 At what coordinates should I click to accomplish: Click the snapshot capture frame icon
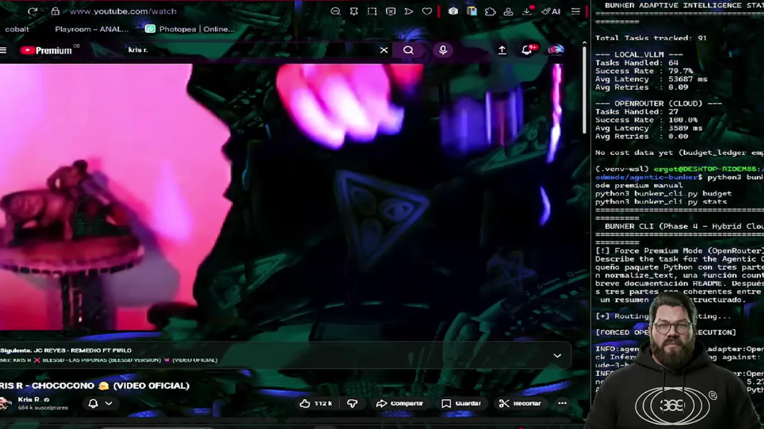click(372, 11)
